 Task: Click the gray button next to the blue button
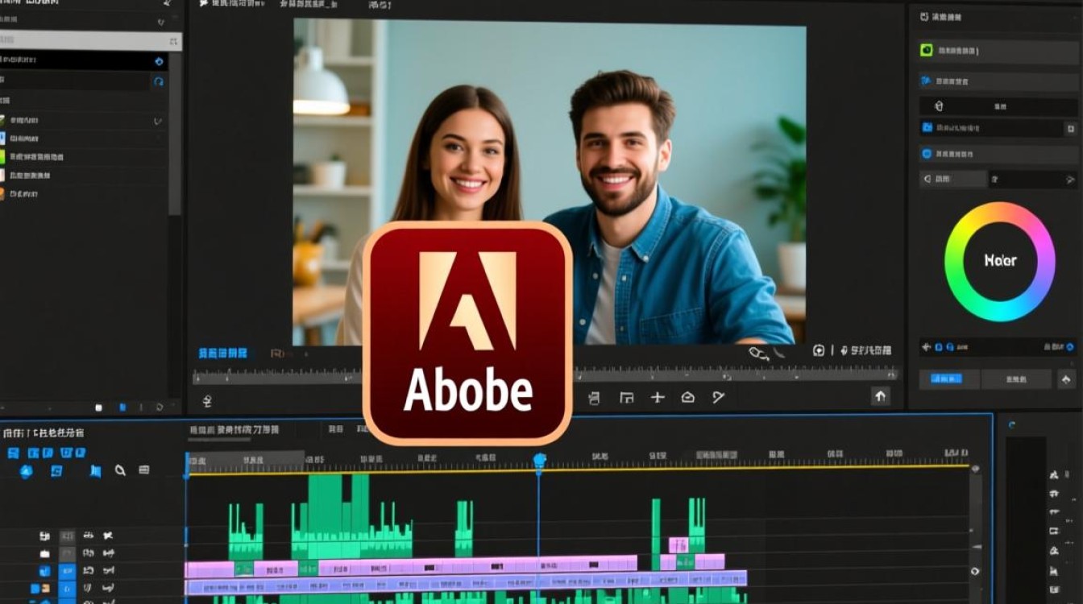[1016, 379]
